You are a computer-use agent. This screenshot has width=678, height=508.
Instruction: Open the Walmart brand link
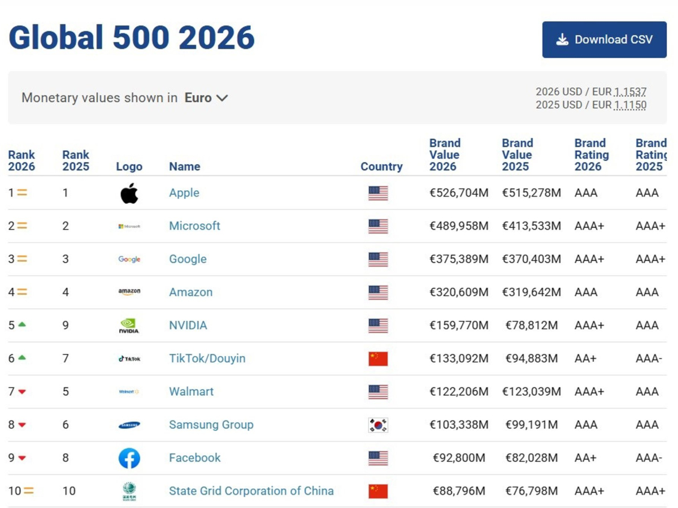191,392
